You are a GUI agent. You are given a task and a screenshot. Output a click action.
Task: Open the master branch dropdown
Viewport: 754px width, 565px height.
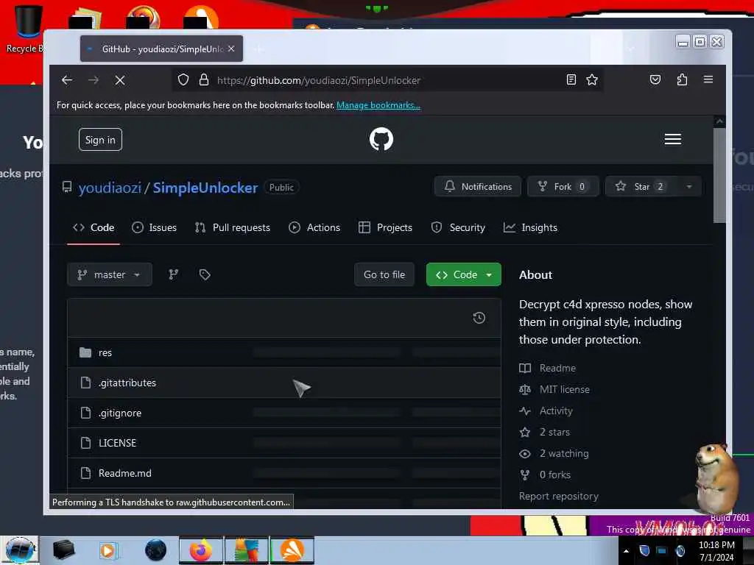pos(110,274)
